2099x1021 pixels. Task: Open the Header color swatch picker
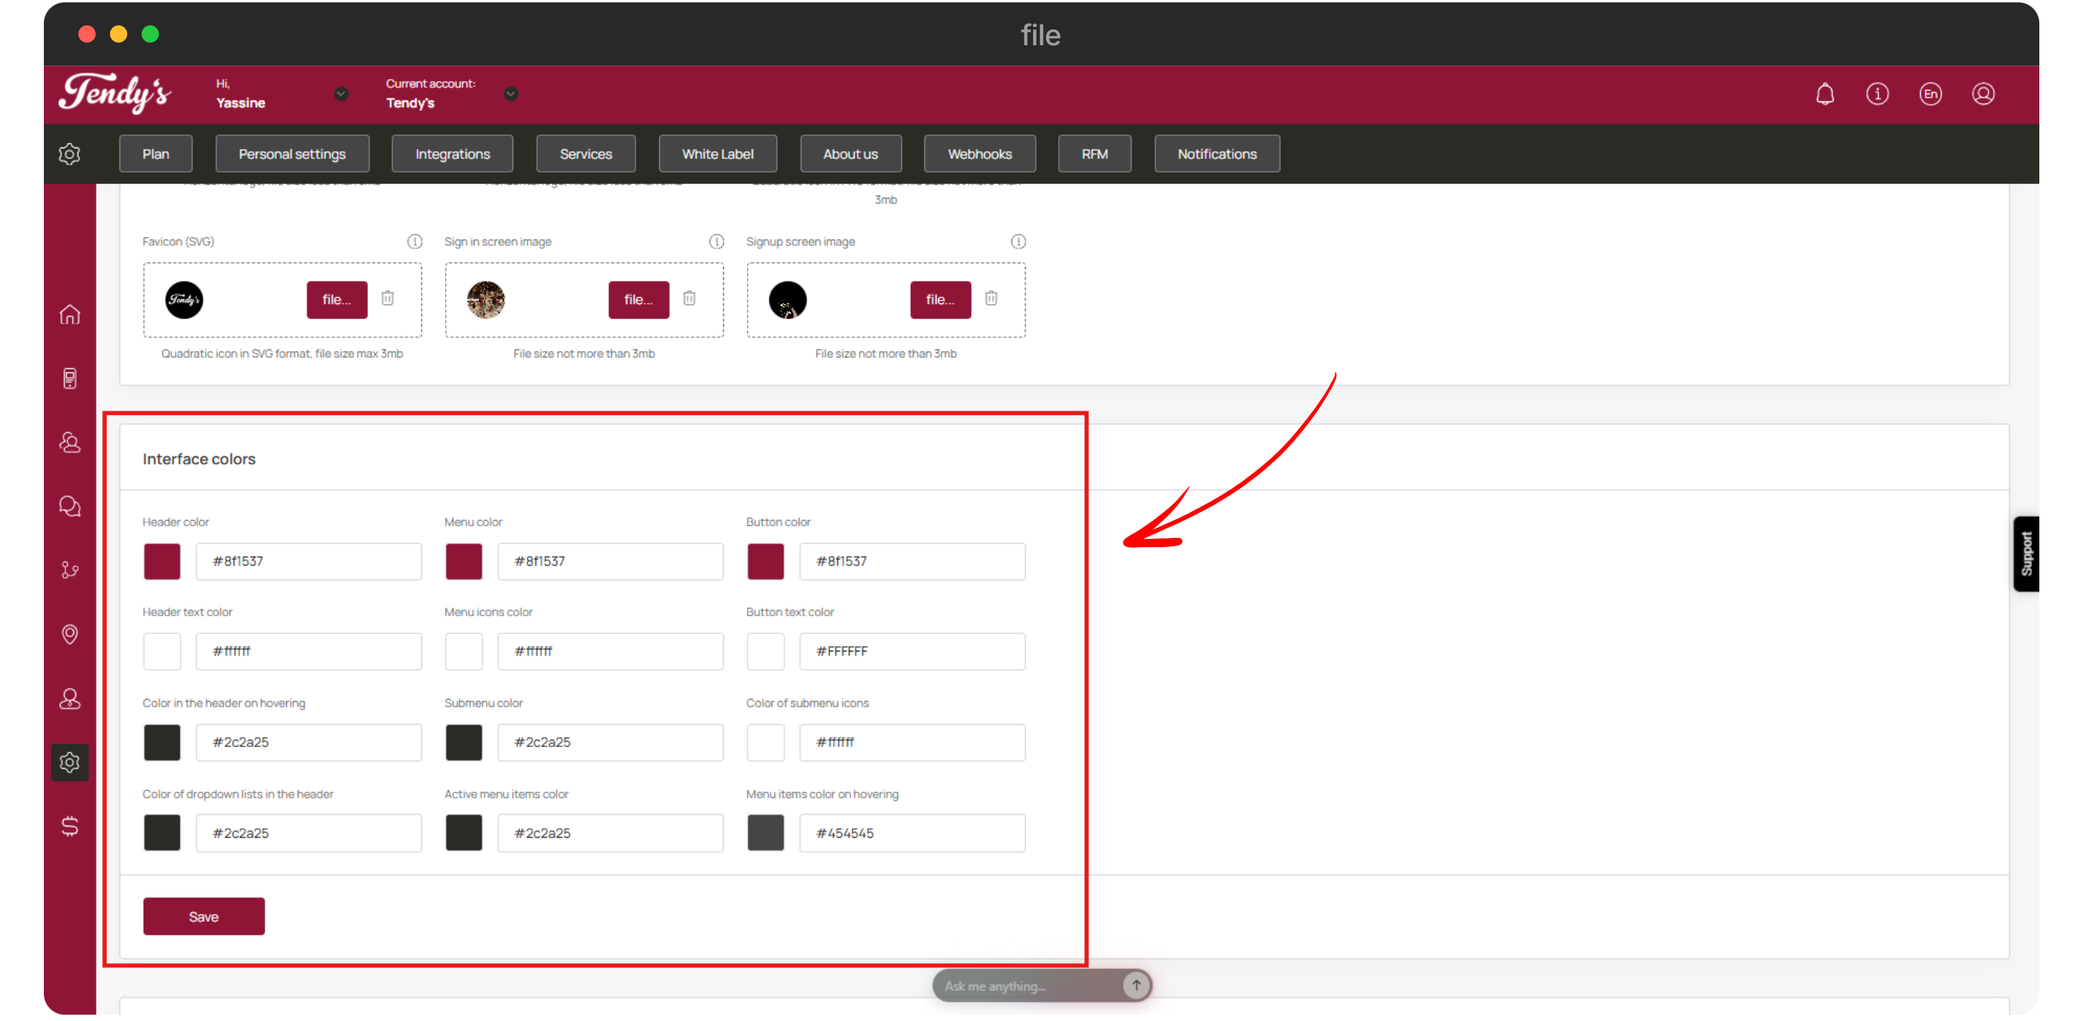coord(162,562)
